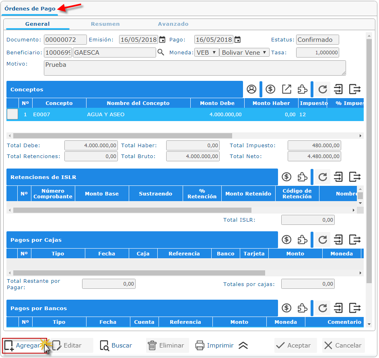The width and height of the screenshot is (379, 358).
Task: Switch to the Resumen tab
Action: pyautogui.click(x=105, y=24)
